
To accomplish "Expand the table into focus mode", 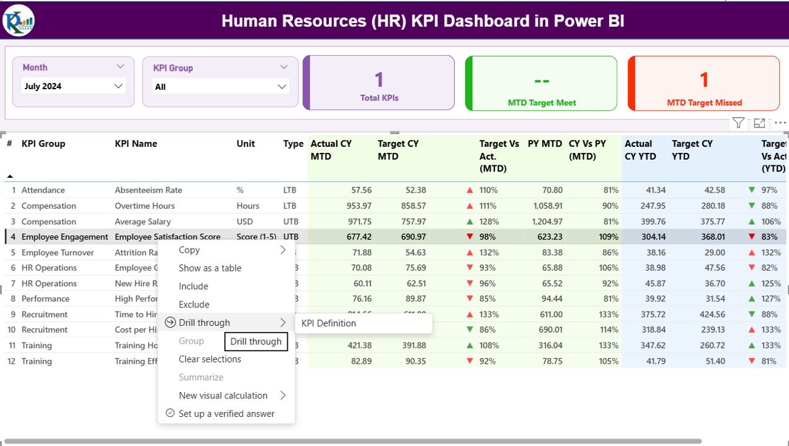I will (759, 123).
